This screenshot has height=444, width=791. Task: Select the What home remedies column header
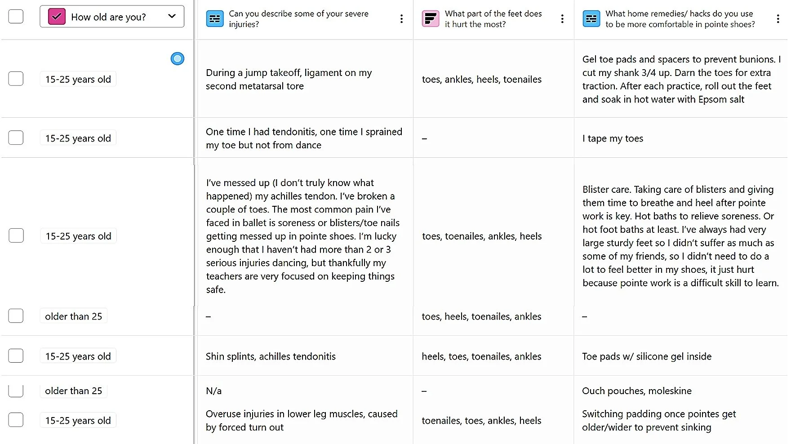pos(680,19)
